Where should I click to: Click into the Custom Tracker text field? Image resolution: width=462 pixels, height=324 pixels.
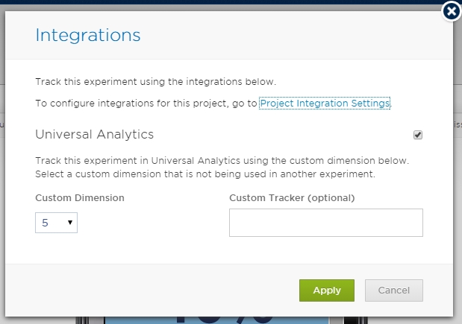pyautogui.click(x=325, y=223)
